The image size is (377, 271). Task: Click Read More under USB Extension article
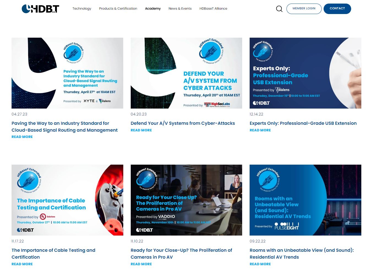tap(260, 130)
